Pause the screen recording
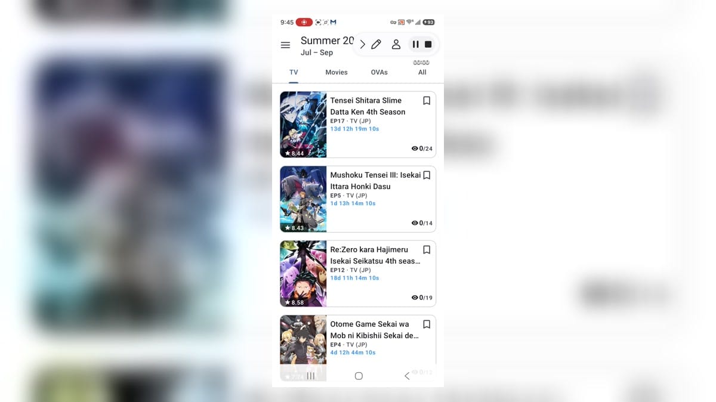716x402 pixels. pos(415,44)
